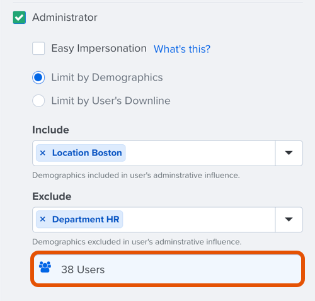Remove the Location Boston tag via its x
The width and height of the screenshot is (315, 301).
click(43, 153)
